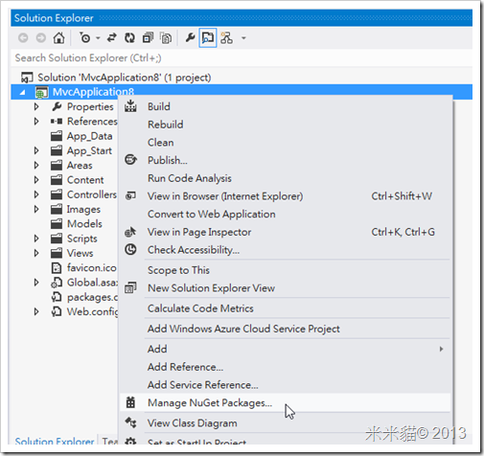Screen dimensions: 484x456
Task: Select the packages.config file
Action: click(x=92, y=297)
